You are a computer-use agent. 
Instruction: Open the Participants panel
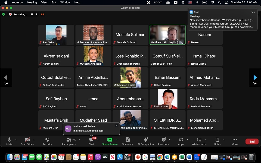tap(69, 141)
